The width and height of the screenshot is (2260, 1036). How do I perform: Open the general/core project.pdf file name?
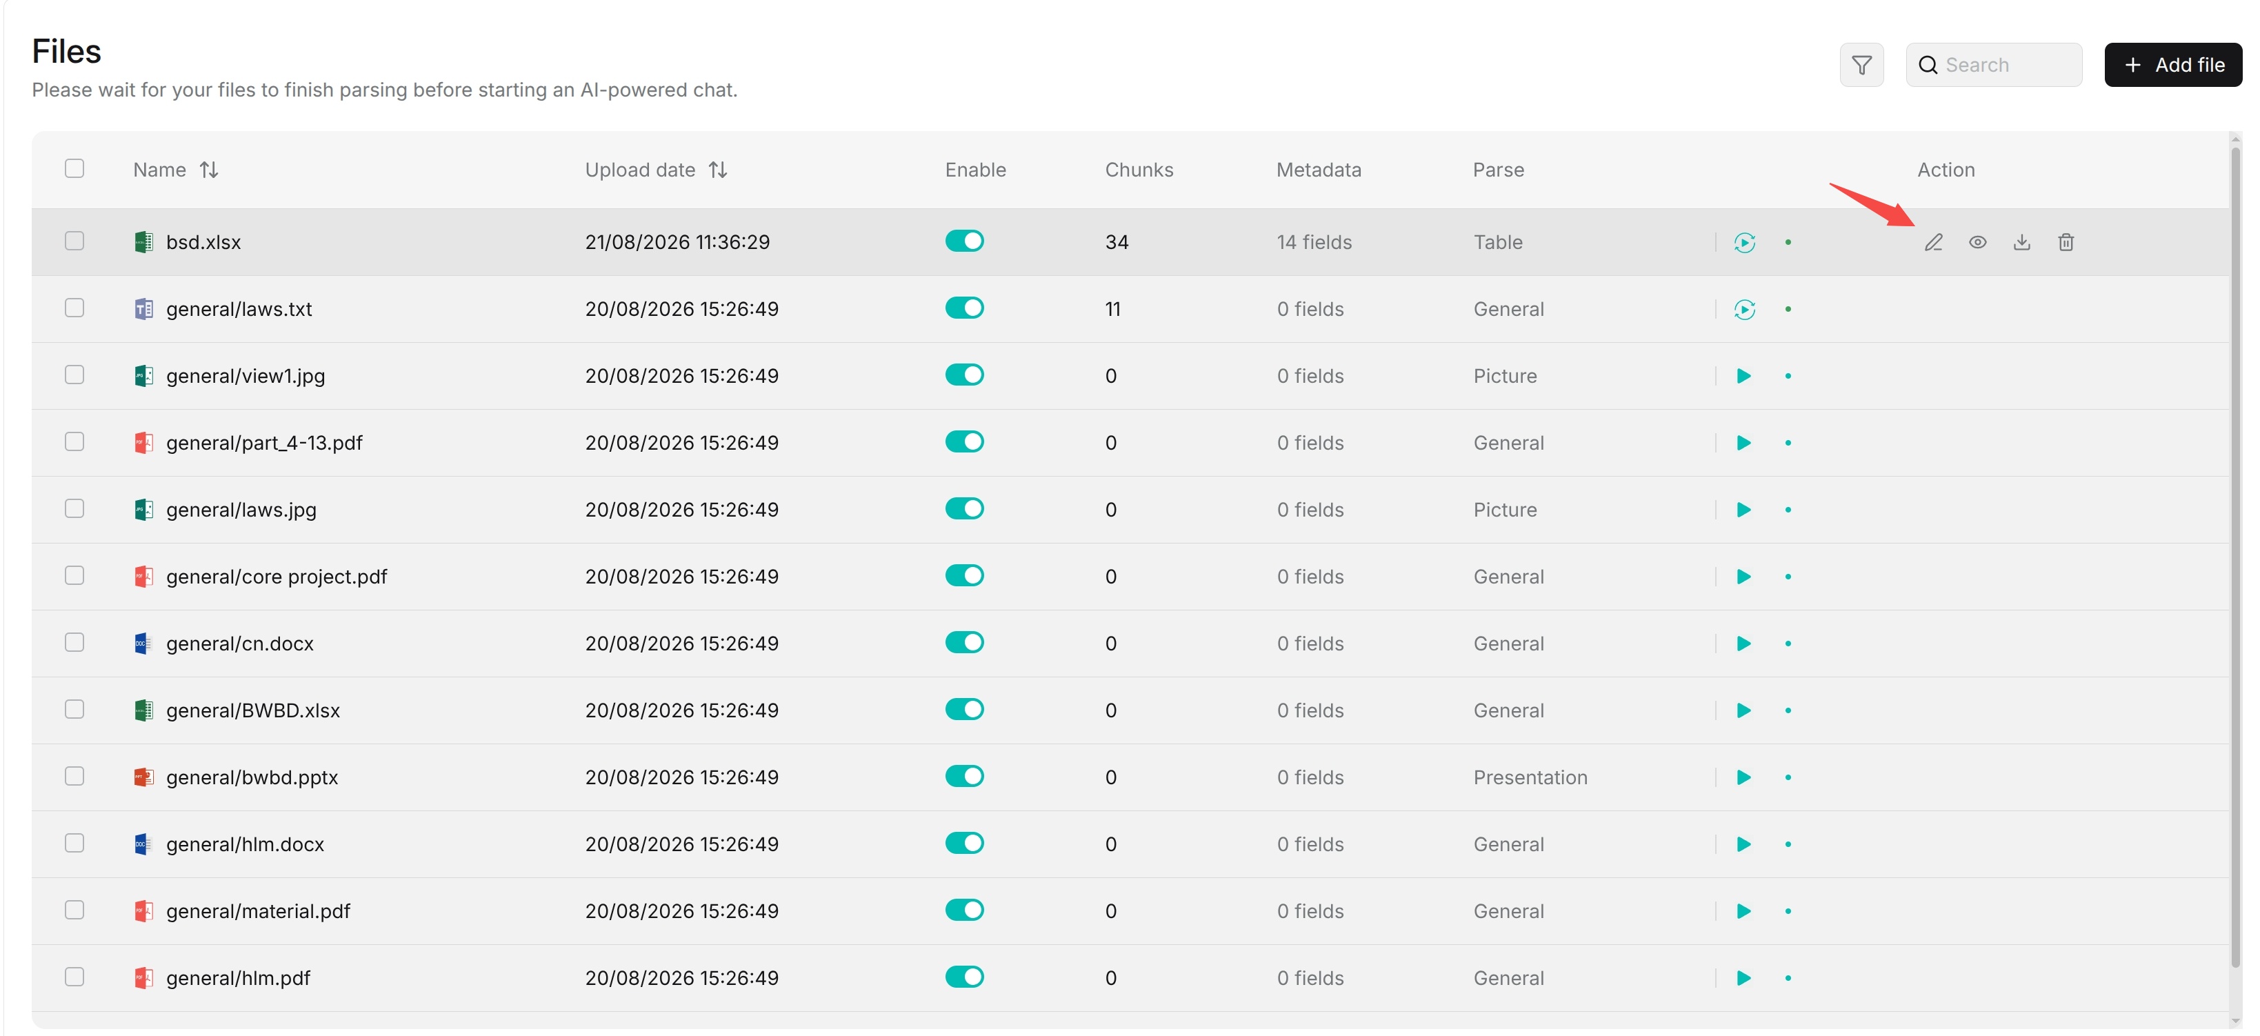[277, 577]
